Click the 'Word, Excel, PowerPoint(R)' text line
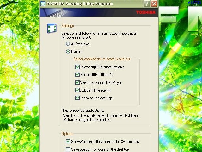 (101, 115)
